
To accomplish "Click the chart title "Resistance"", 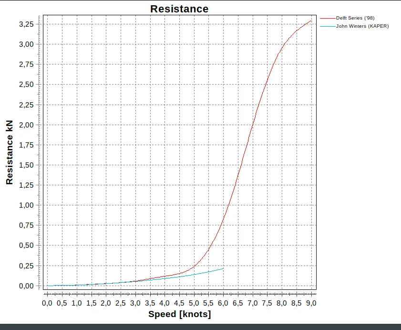I will point(179,9).
